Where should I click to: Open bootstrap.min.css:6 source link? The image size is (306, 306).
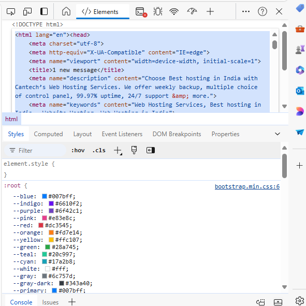pos(247,186)
